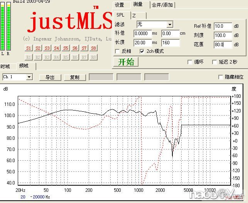Select the S3 store slot
Screen dimensions: 248x203
[x=47, y=48]
